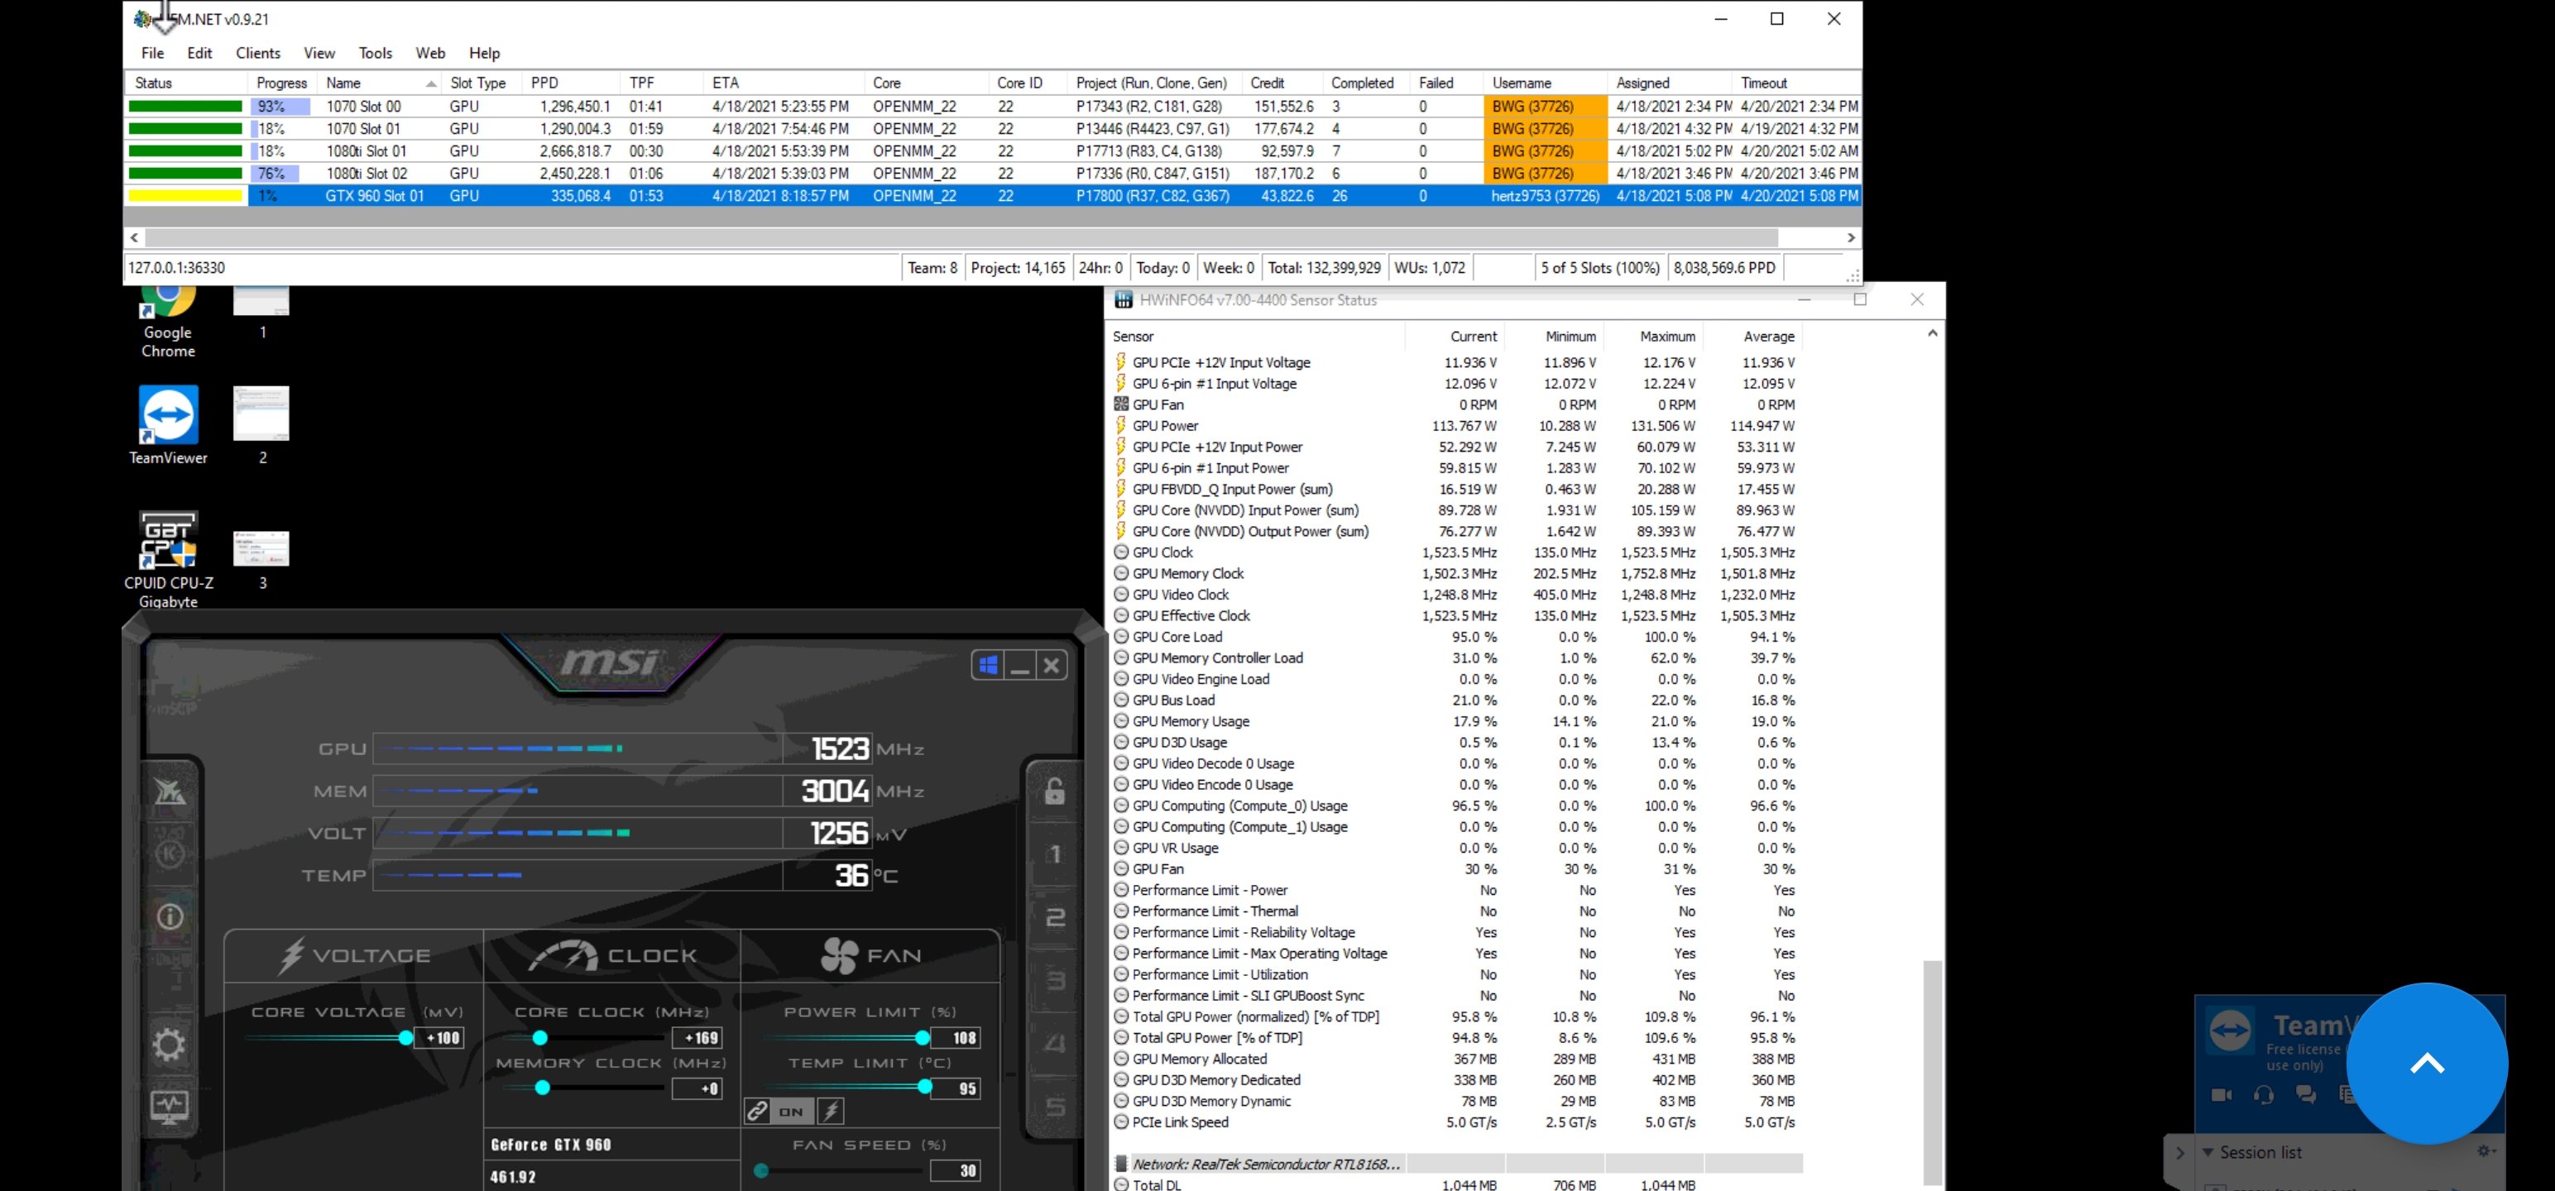The width and height of the screenshot is (2555, 1191).
Task: Click the Core Voltage slider handle
Action: (x=405, y=1038)
